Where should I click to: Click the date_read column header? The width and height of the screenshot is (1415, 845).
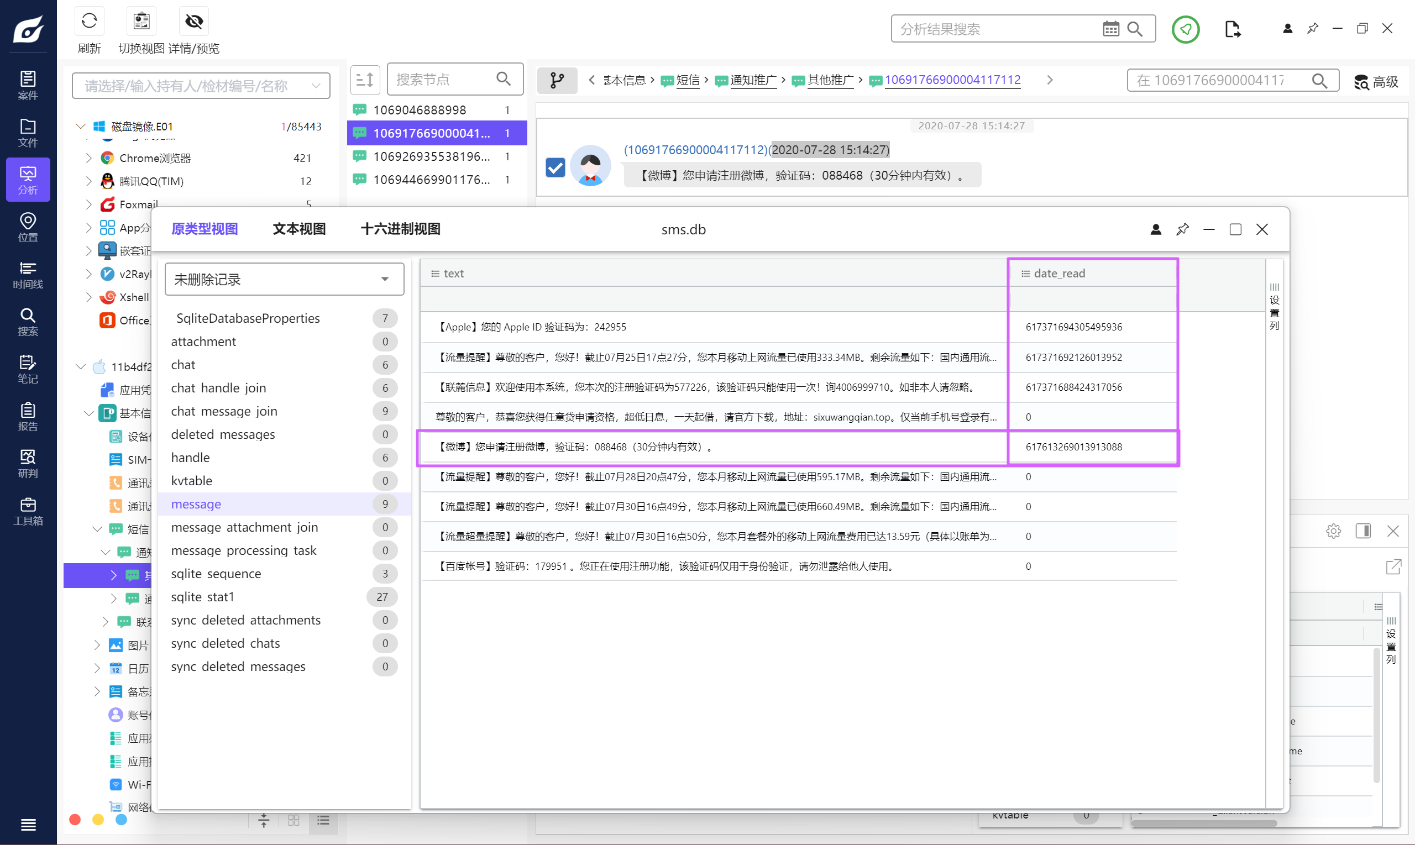click(1093, 274)
